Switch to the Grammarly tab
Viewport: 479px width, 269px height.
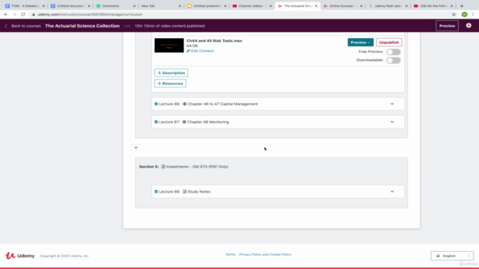(116, 6)
